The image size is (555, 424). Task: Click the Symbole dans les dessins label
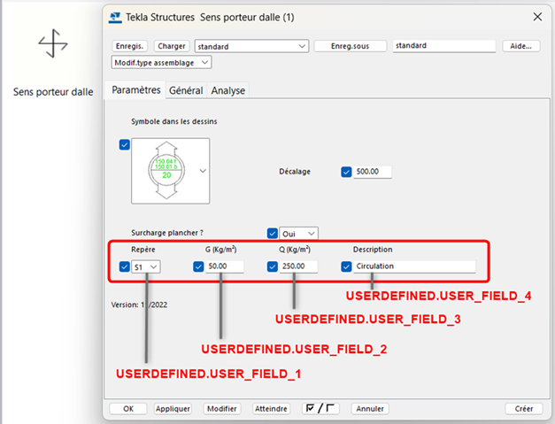(x=174, y=121)
